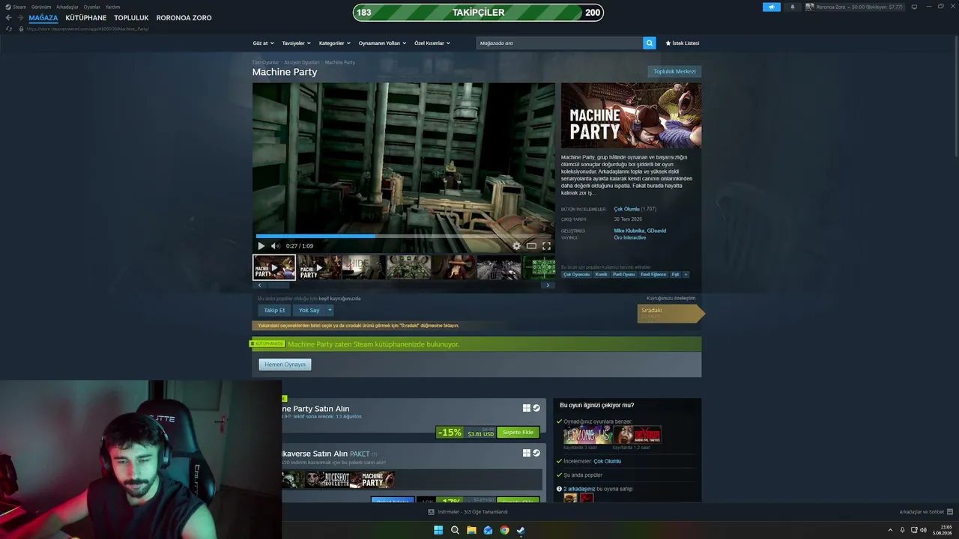
Task: Open the Roronoa Zoro account dropdown
Action: click(855, 7)
